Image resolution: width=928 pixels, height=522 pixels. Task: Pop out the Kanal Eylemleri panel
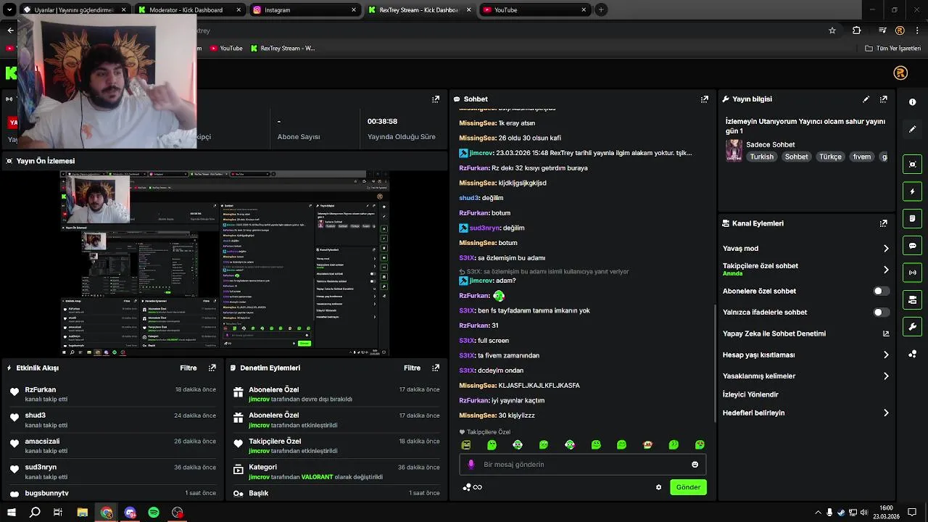(x=883, y=223)
